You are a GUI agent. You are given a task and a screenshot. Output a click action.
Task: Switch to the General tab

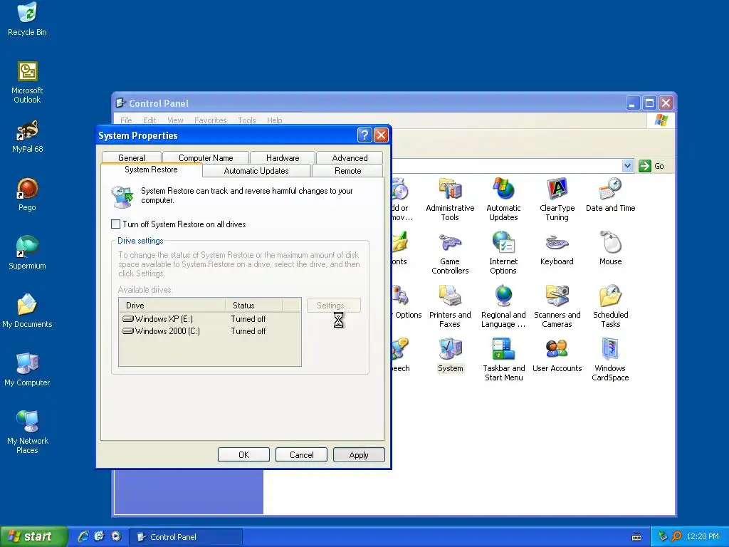pyautogui.click(x=132, y=157)
